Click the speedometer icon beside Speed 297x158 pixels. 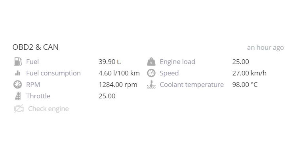(151, 73)
